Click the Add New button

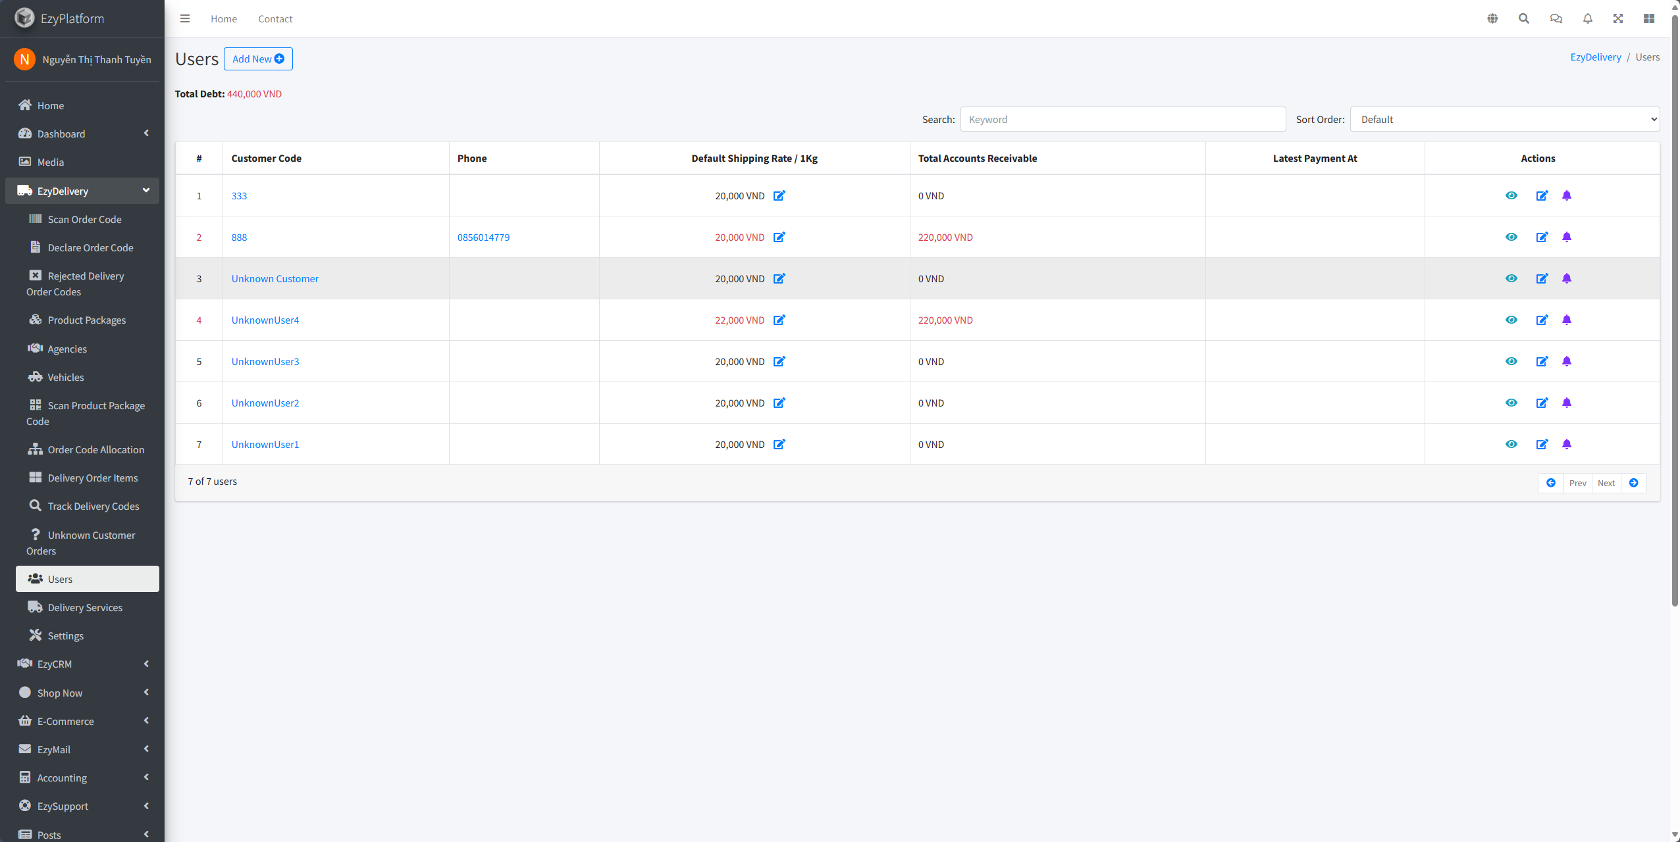tap(258, 59)
